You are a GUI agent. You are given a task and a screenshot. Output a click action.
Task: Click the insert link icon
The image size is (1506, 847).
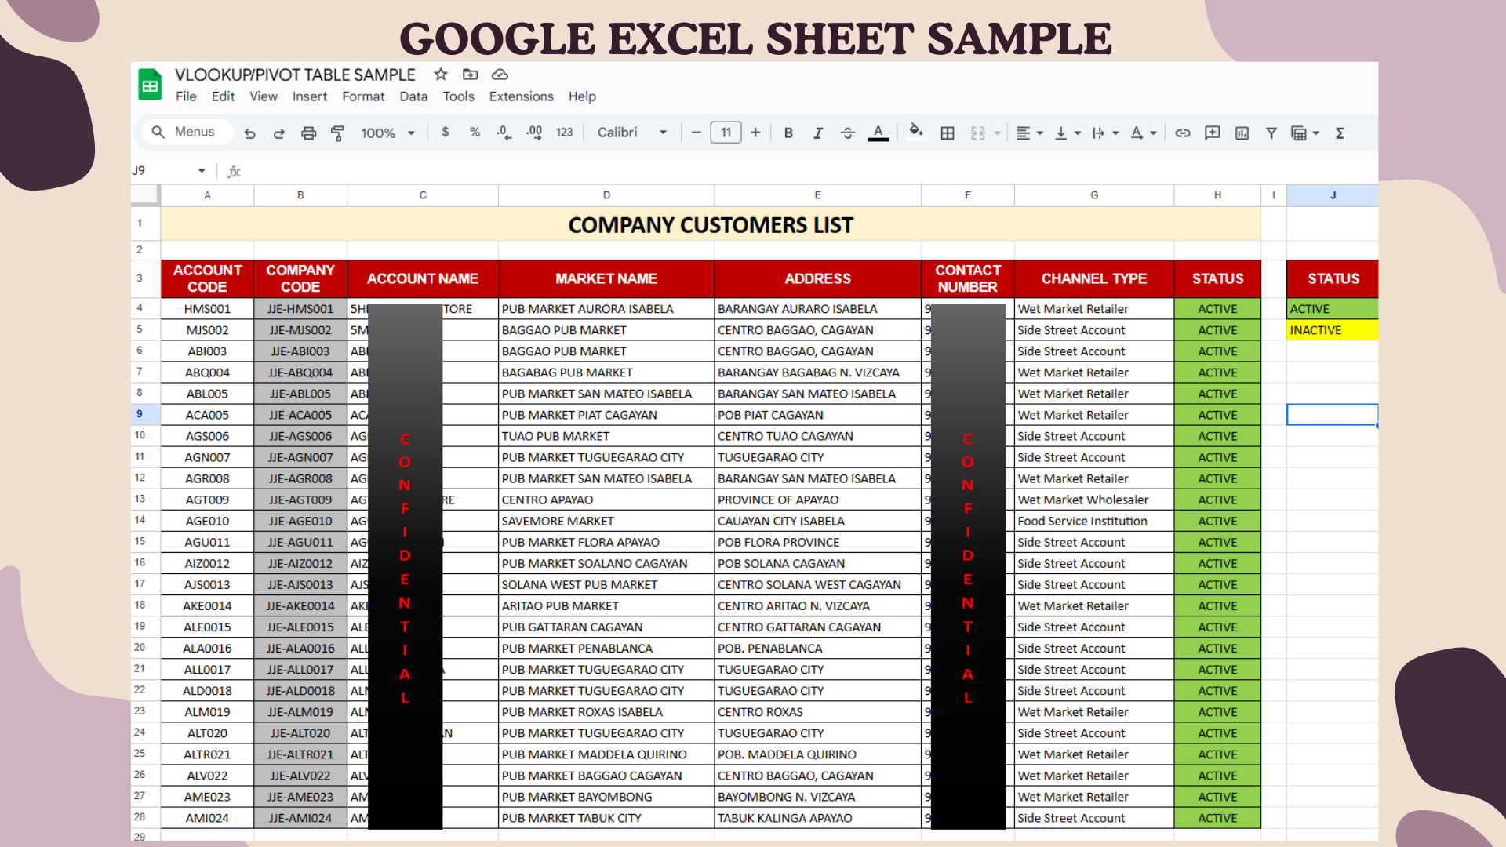coord(1183,133)
